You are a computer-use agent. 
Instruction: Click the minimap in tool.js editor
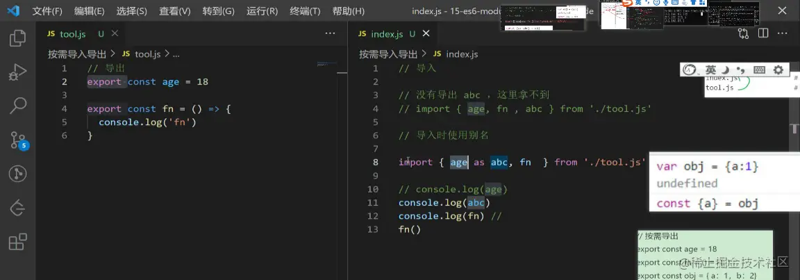click(x=325, y=65)
